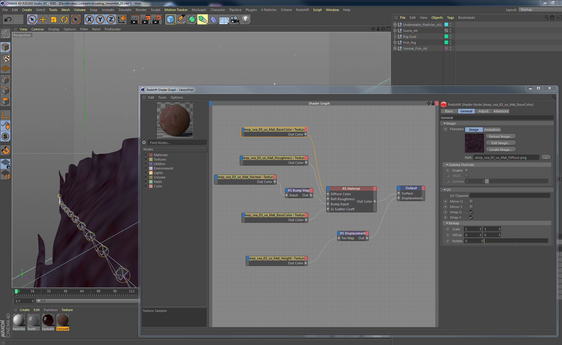Add a Cube primitive object
Image resolution: width=562 pixels, height=345 pixels.
click(x=170, y=20)
